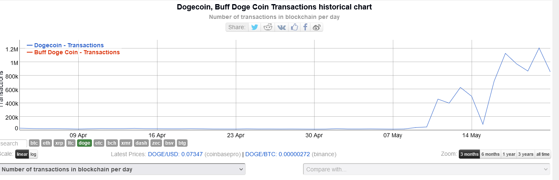Set zoom to all time
This screenshot has height=180, width=559.
pyautogui.click(x=543, y=154)
